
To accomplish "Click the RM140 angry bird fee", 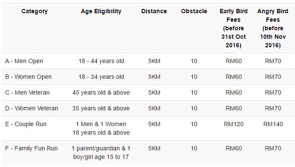I will click(273, 124).
